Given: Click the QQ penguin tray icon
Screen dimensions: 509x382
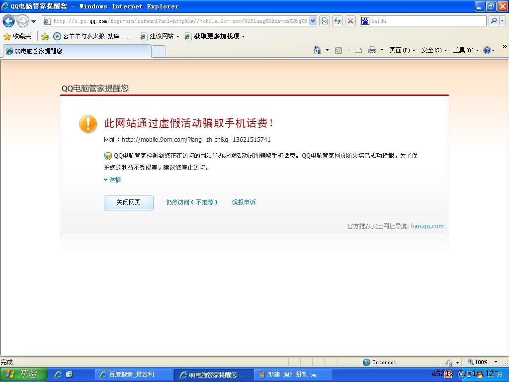Looking at the screenshot, I should [x=480, y=374].
